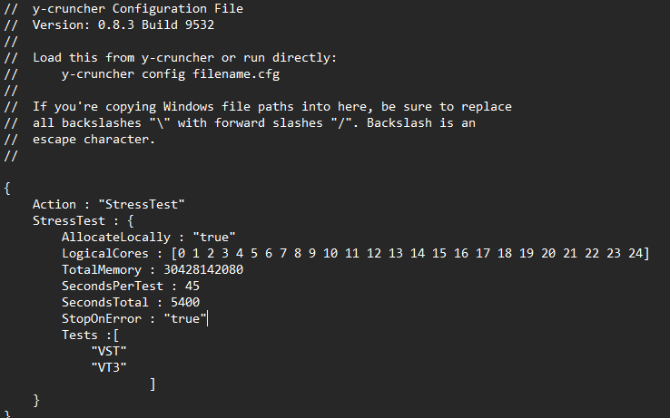Click the "y-cruncher Configuration File" header comment
The height and width of the screenshot is (418, 670).
click(x=138, y=8)
